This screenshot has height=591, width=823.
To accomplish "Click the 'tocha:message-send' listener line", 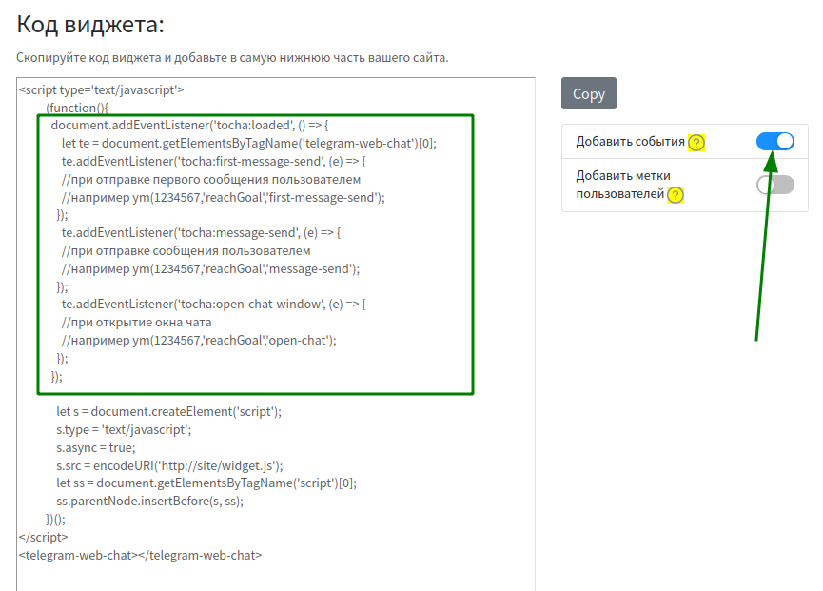I will tap(201, 233).
